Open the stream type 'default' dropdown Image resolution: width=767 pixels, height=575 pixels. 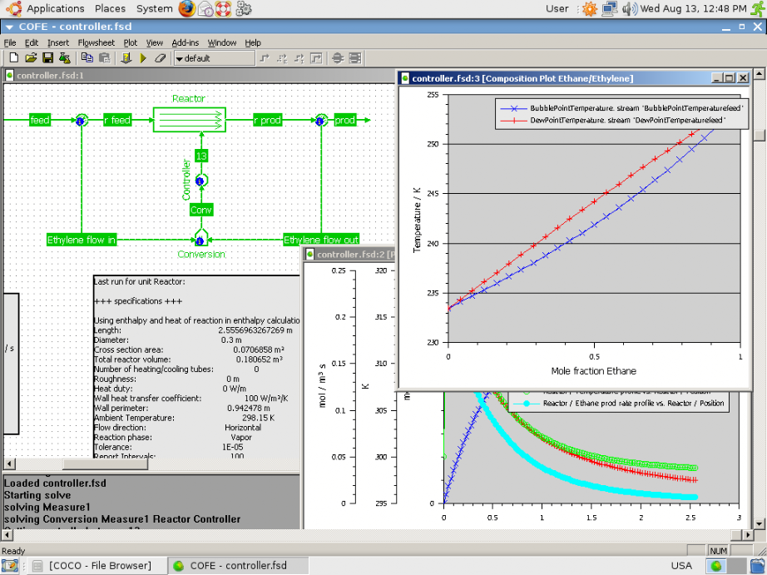pyautogui.click(x=215, y=58)
